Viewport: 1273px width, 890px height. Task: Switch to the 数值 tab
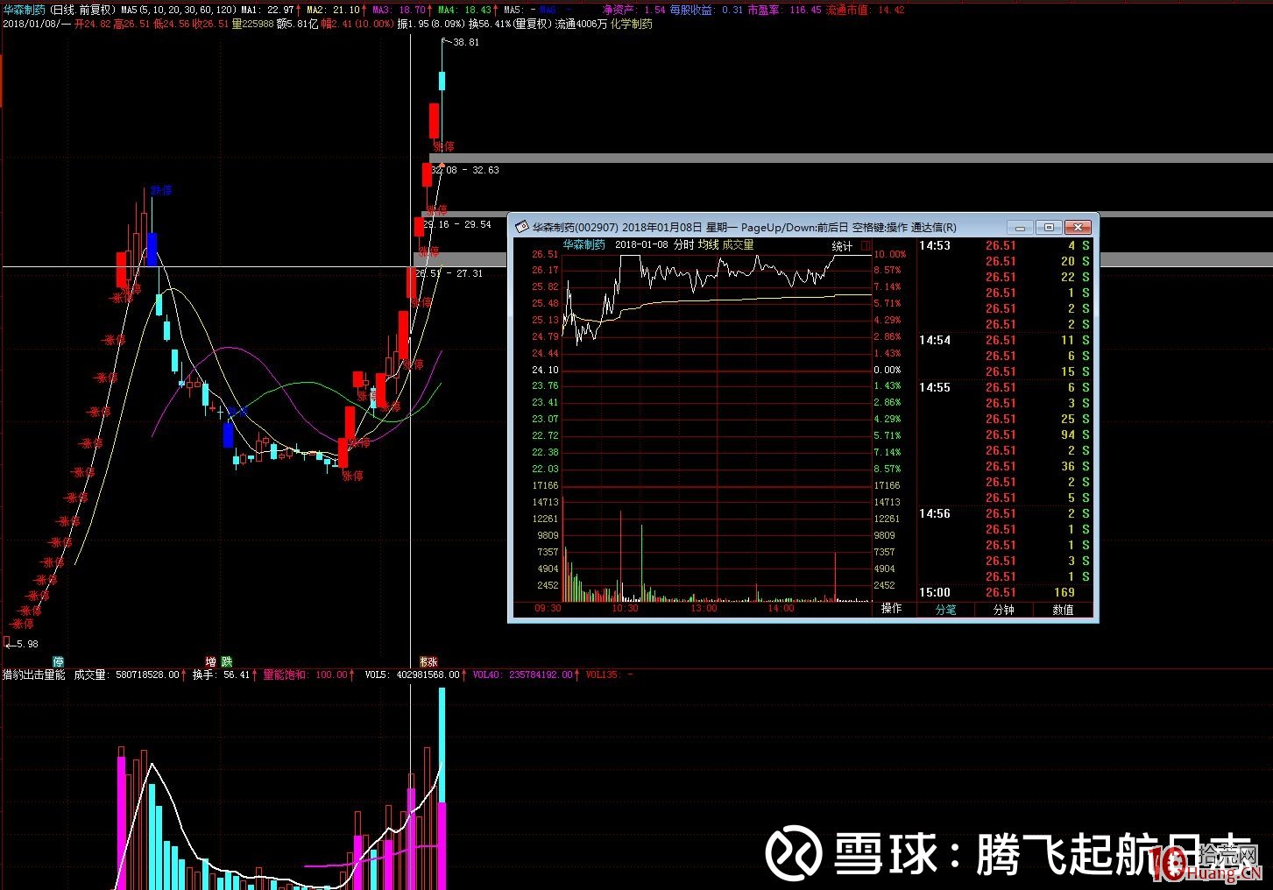click(1063, 610)
